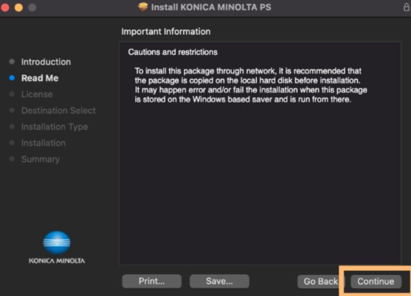
Task: Click the Konica Minolta globe logo
Action: pos(56,242)
